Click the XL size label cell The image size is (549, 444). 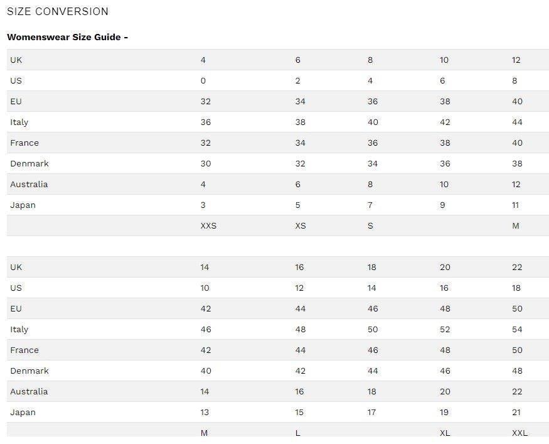pos(445,433)
